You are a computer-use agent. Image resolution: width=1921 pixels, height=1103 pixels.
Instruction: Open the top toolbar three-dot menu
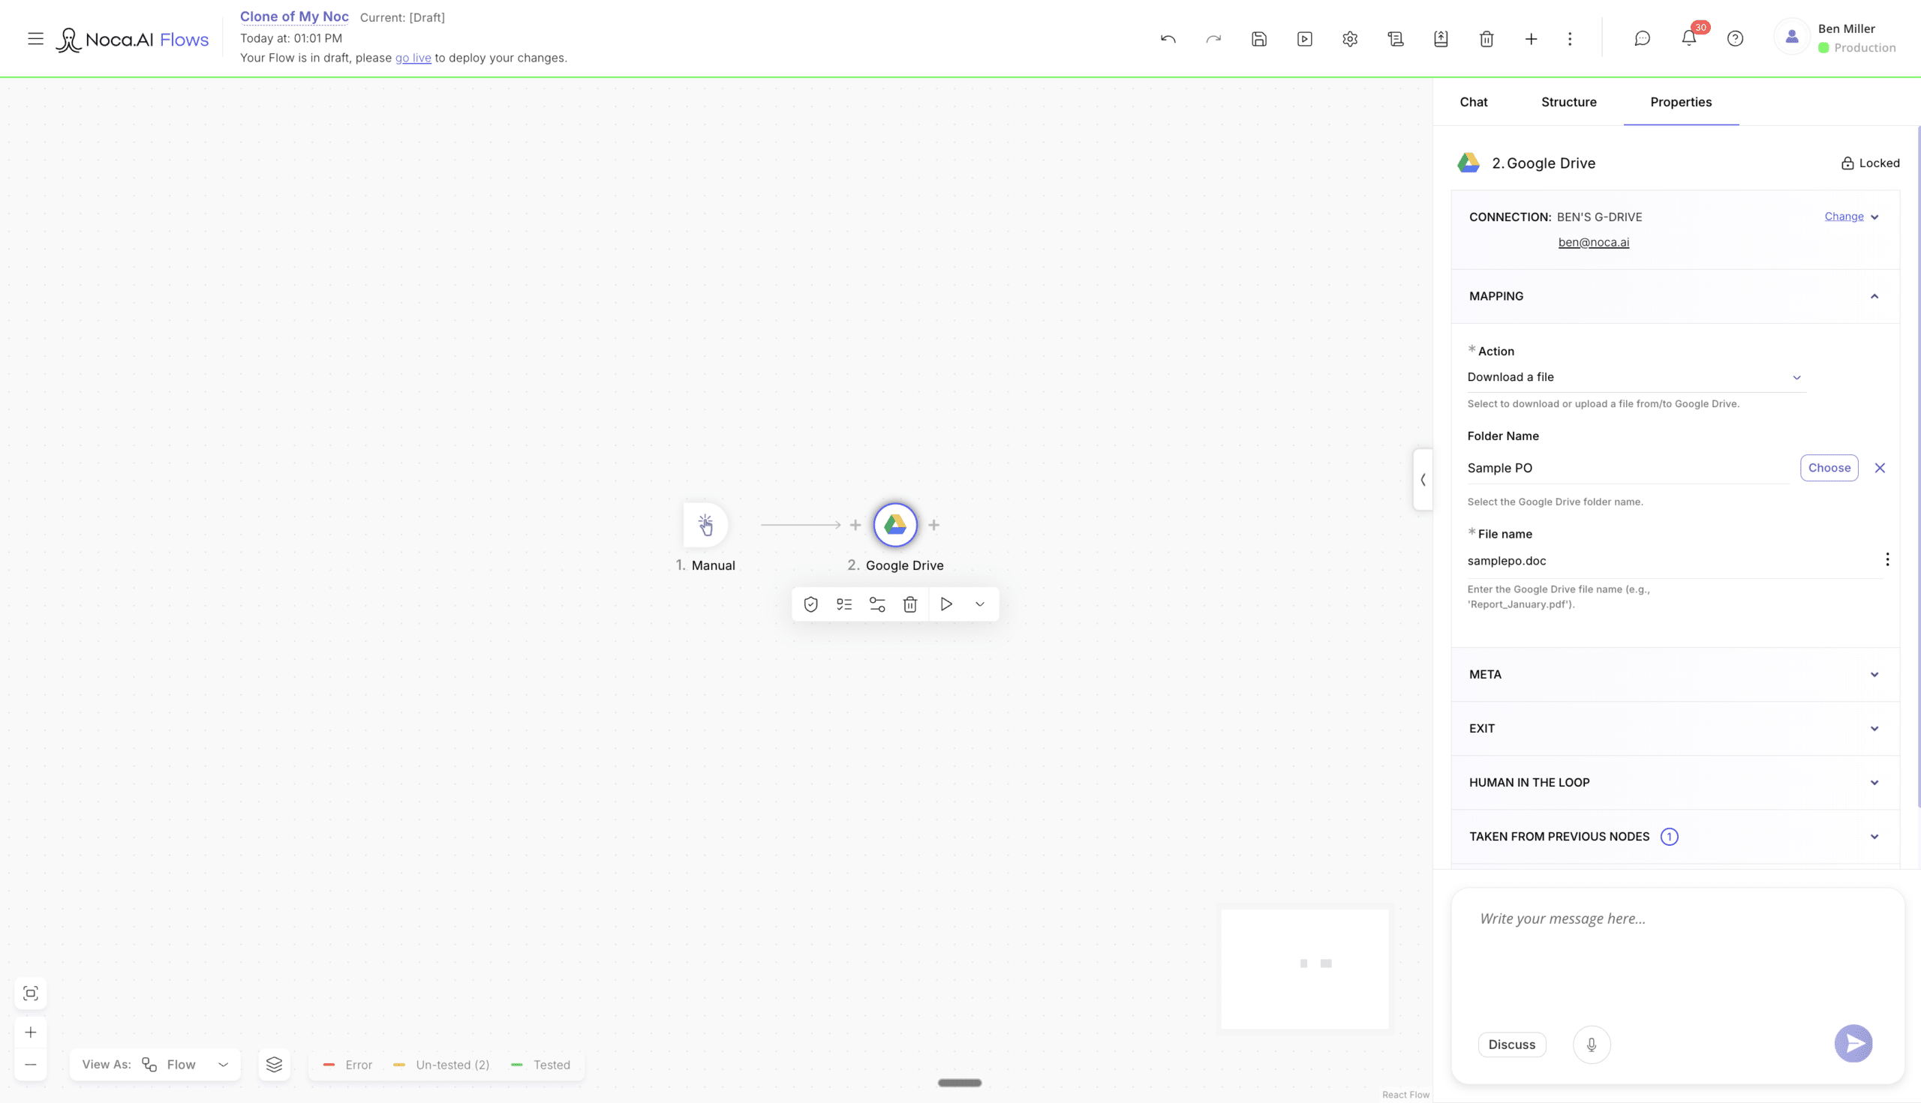(1569, 39)
